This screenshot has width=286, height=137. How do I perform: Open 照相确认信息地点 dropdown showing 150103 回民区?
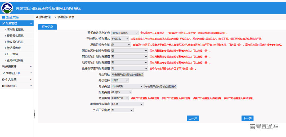[x=124, y=33]
